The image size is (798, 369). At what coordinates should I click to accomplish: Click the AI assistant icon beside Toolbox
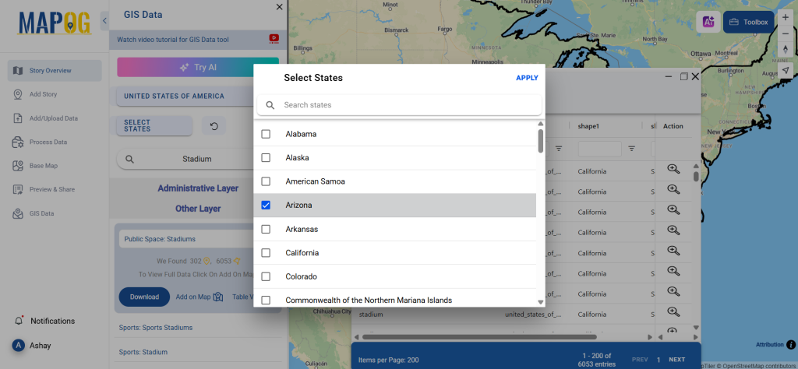(x=708, y=22)
